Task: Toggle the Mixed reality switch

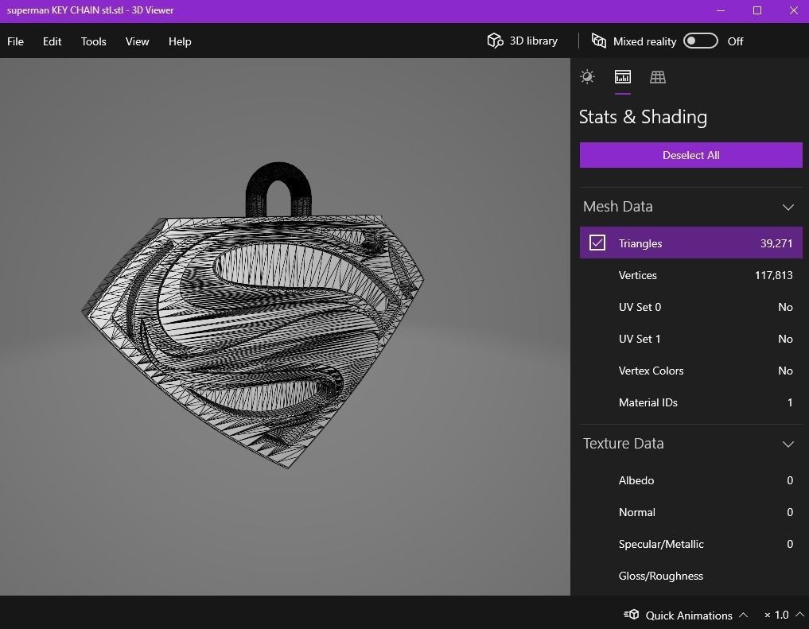Action: [700, 41]
